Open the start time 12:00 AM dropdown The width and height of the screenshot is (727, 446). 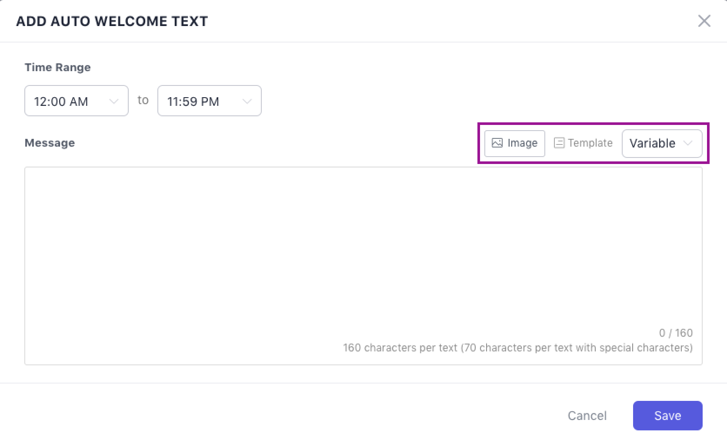coord(76,101)
